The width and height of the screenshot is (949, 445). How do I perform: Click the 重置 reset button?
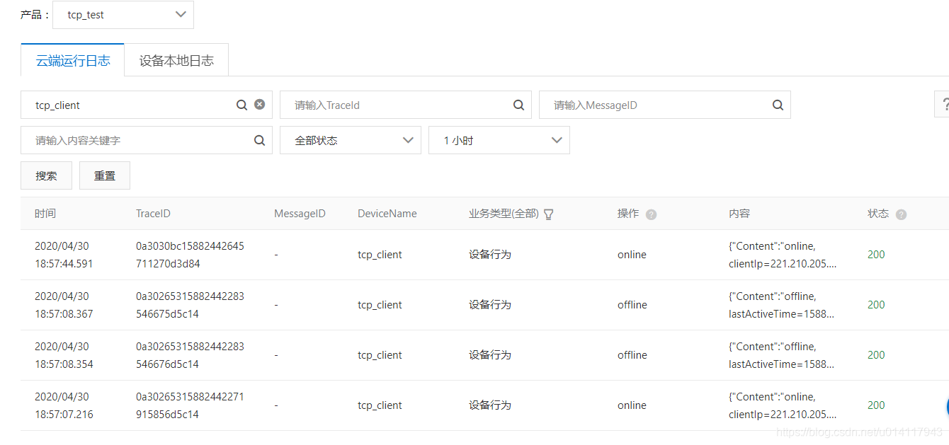pyautogui.click(x=105, y=175)
